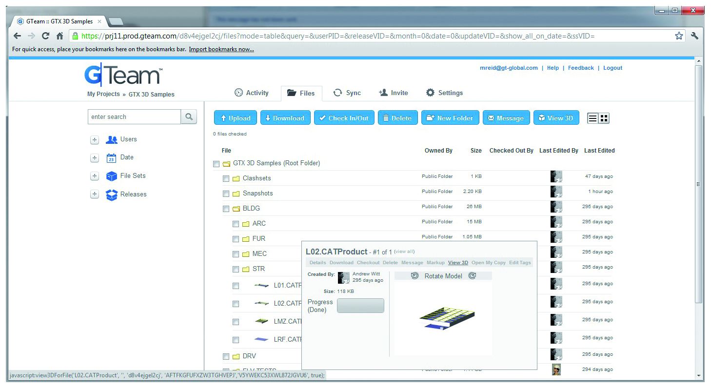
Task: Check the Snapshots folder checkbox
Action: coord(226,194)
